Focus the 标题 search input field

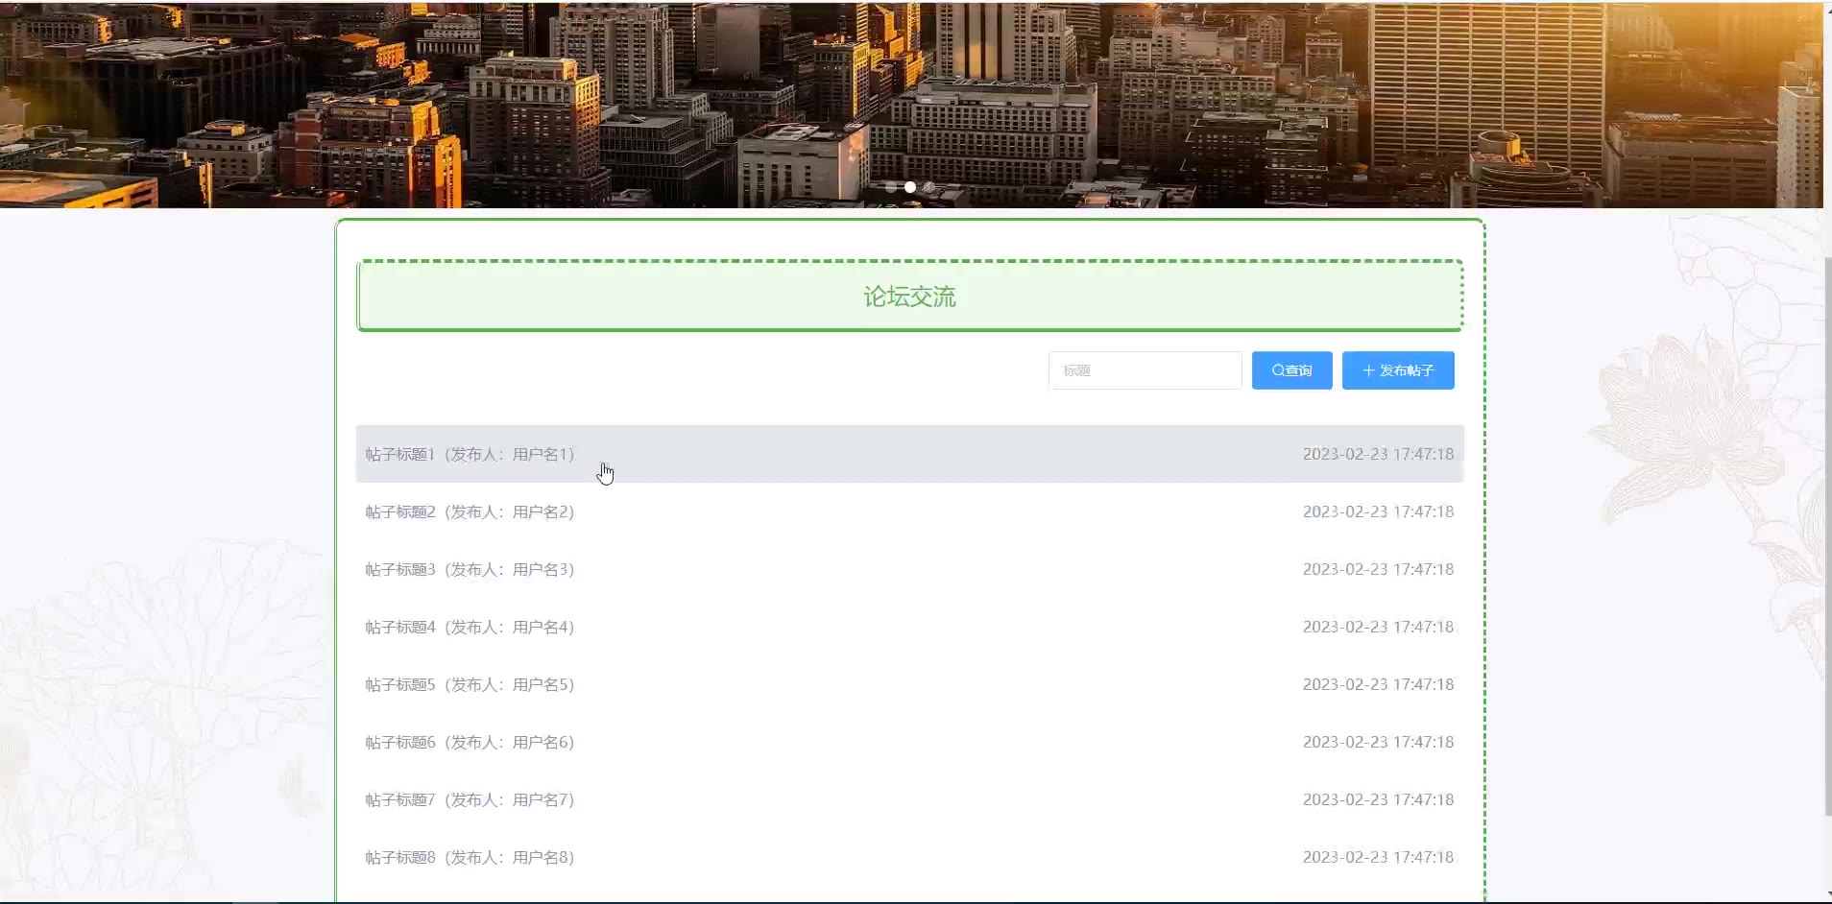tap(1145, 370)
